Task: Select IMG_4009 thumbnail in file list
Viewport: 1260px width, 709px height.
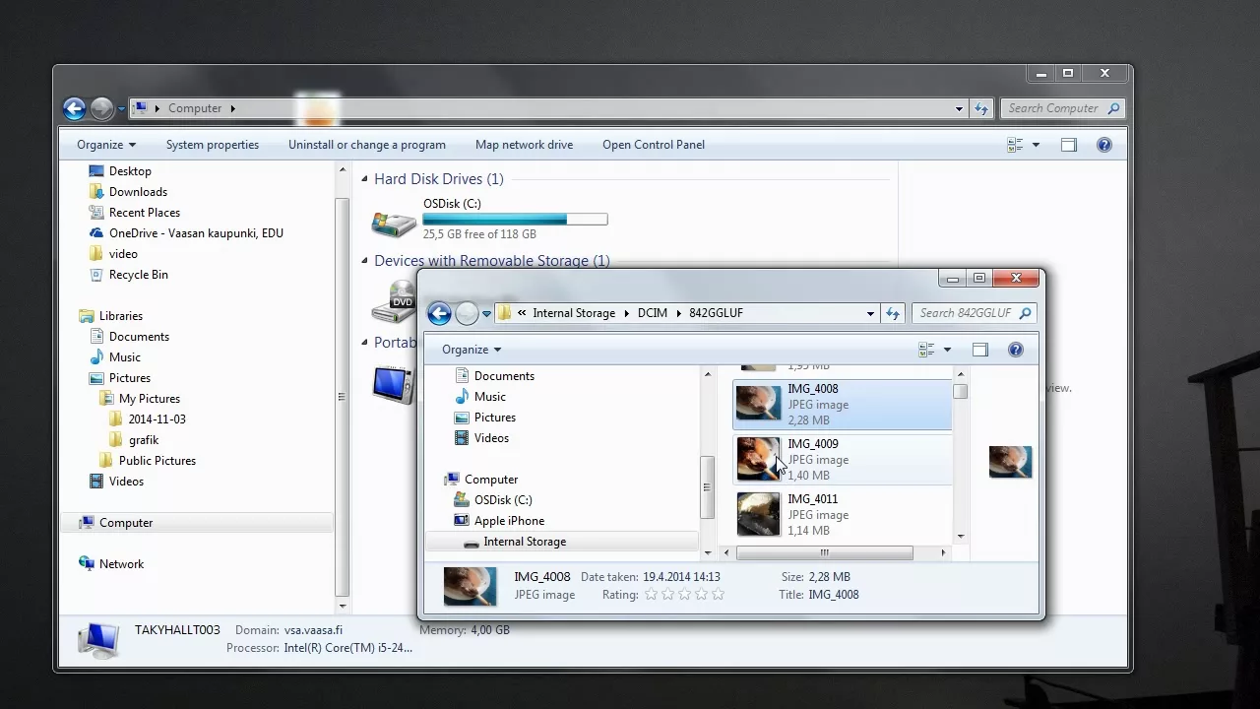Action: (x=758, y=459)
